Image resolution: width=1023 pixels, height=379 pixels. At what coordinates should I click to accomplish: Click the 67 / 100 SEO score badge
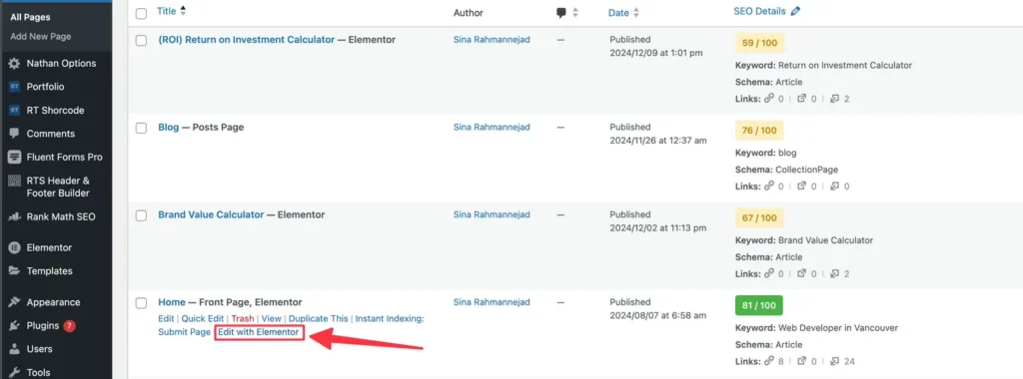(759, 218)
